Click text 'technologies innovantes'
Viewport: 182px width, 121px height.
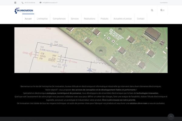[147, 93]
